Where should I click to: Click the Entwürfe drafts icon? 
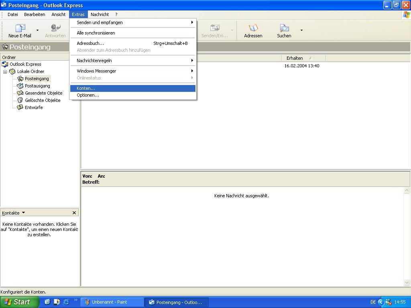[x=20, y=107]
